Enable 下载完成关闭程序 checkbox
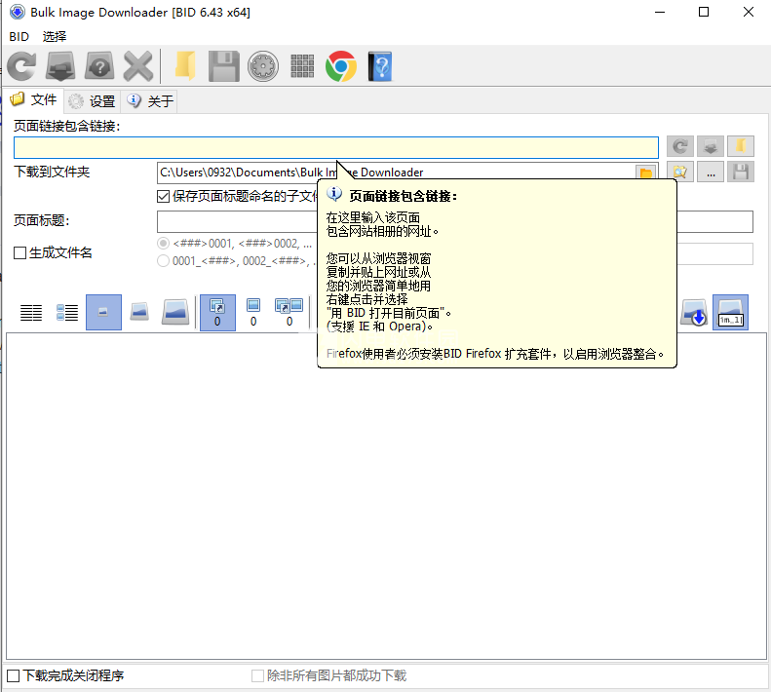 pos(14,675)
